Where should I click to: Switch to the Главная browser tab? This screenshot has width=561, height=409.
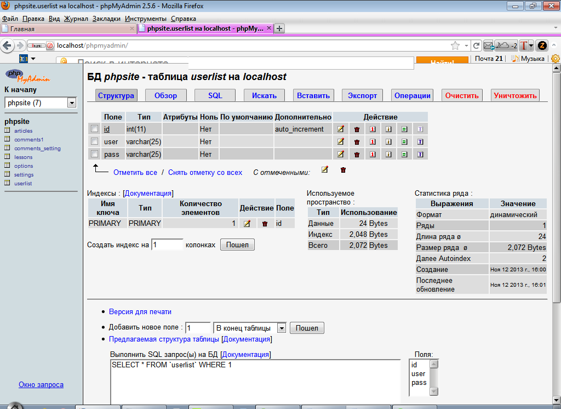point(68,29)
